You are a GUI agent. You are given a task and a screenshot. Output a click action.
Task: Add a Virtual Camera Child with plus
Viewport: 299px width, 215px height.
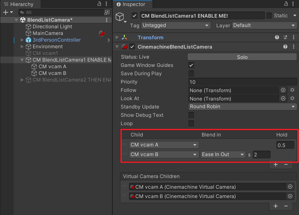(276, 206)
